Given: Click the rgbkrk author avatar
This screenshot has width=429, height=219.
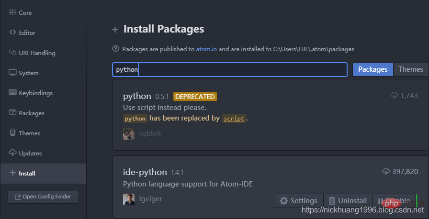Looking at the screenshot, I should pyautogui.click(x=129, y=134).
